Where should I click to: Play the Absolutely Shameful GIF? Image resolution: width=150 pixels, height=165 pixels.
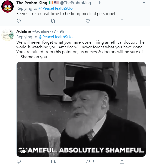81,109
